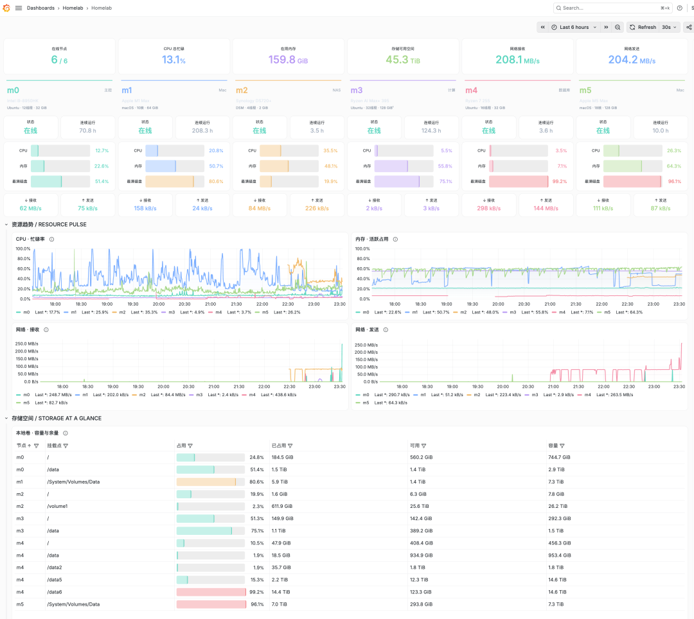Open the hamburger navigation menu
This screenshot has height=619, width=694.
point(19,8)
